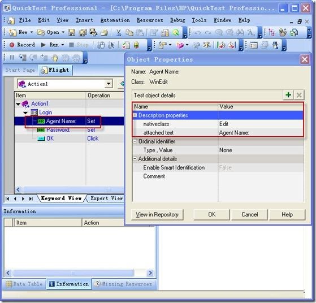Open the New button dropdown arrow
The image size is (316, 303).
tap(32, 32)
